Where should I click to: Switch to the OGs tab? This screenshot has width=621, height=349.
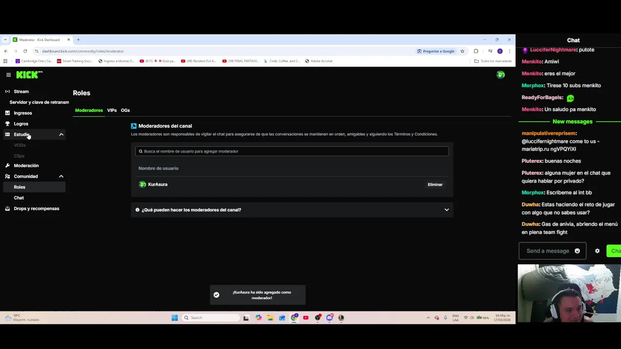[x=125, y=110]
